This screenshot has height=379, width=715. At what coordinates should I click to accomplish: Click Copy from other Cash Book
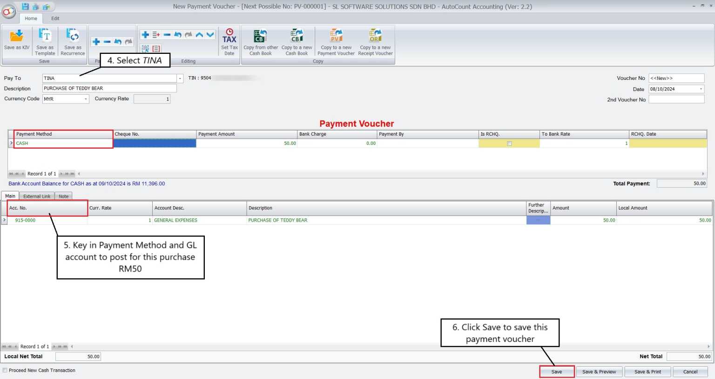pyautogui.click(x=261, y=42)
